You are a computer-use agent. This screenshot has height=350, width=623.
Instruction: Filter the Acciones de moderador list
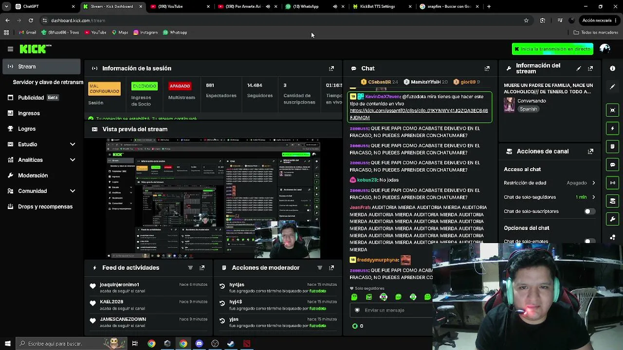coord(320,268)
